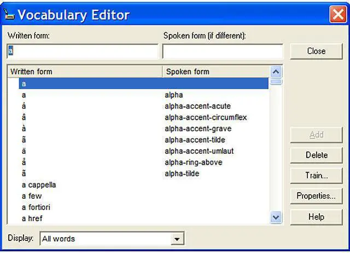Select the "a few" entry
Image resolution: width=350 pixels, height=253 pixels.
pyautogui.click(x=32, y=196)
